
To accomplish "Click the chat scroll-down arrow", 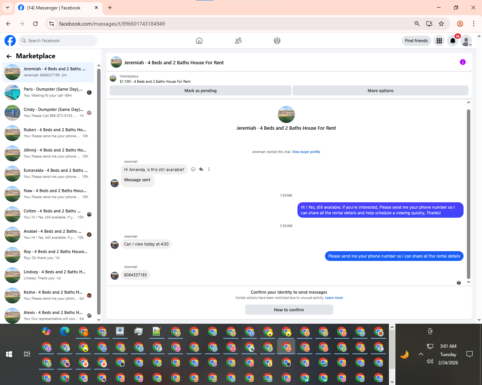I will pyautogui.click(x=468, y=282).
